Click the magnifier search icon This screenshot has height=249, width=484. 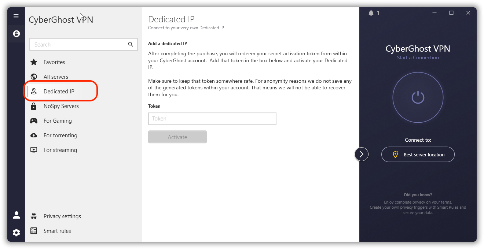tap(131, 45)
